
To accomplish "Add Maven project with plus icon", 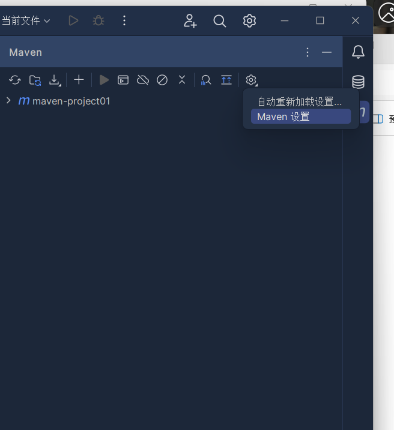I will 79,80.
